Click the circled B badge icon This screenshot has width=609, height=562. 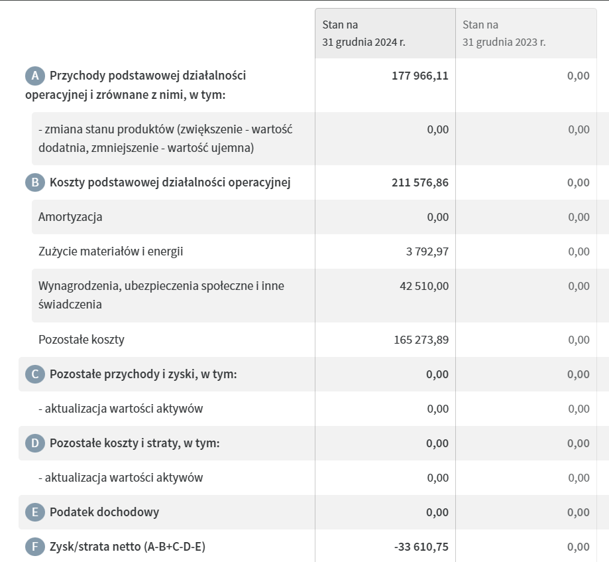click(34, 182)
